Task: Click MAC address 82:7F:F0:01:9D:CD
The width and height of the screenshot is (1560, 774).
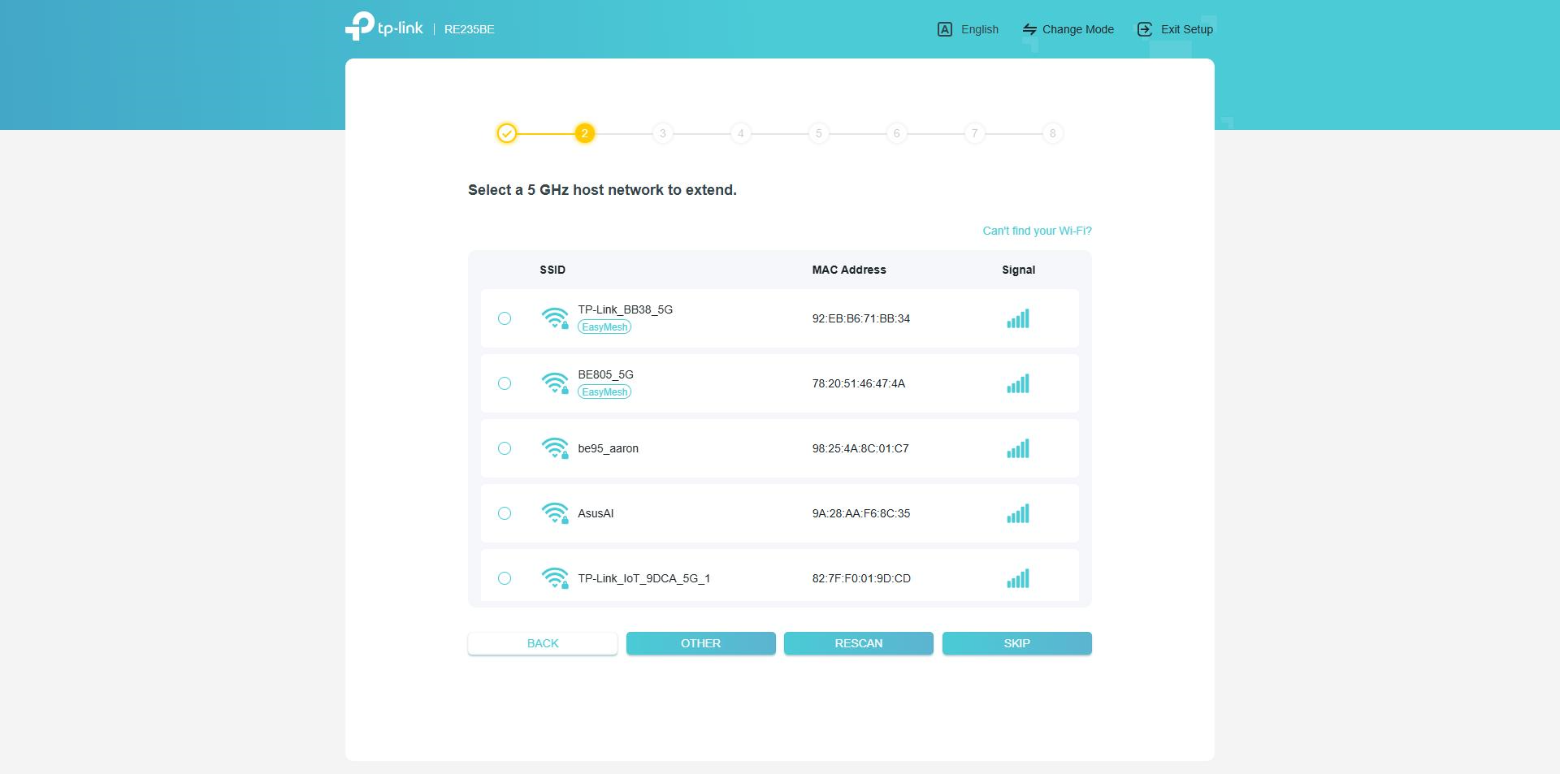Action: tap(861, 578)
